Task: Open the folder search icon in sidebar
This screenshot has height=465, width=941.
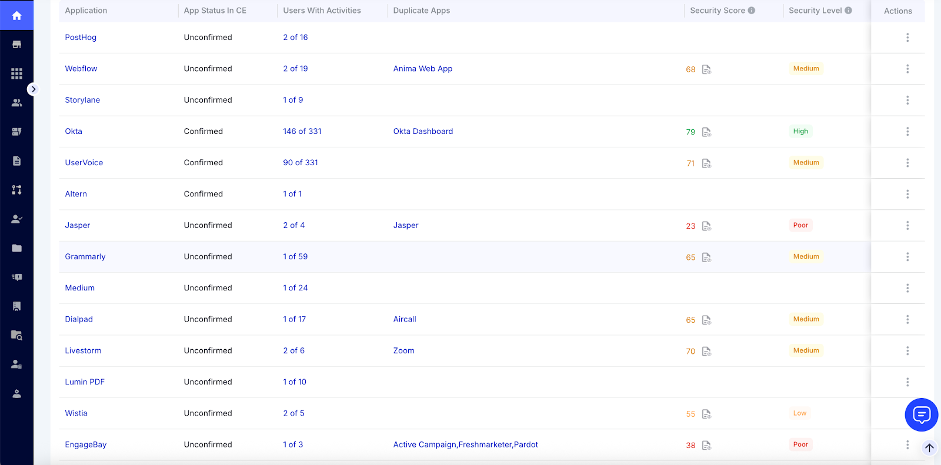Action: (x=16, y=335)
